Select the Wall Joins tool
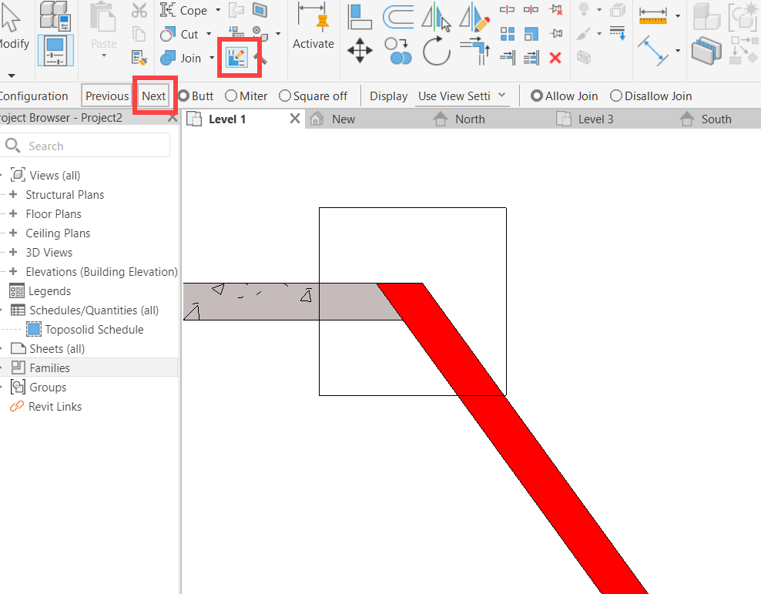The width and height of the screenshot is (761, 594). point(236,59)
